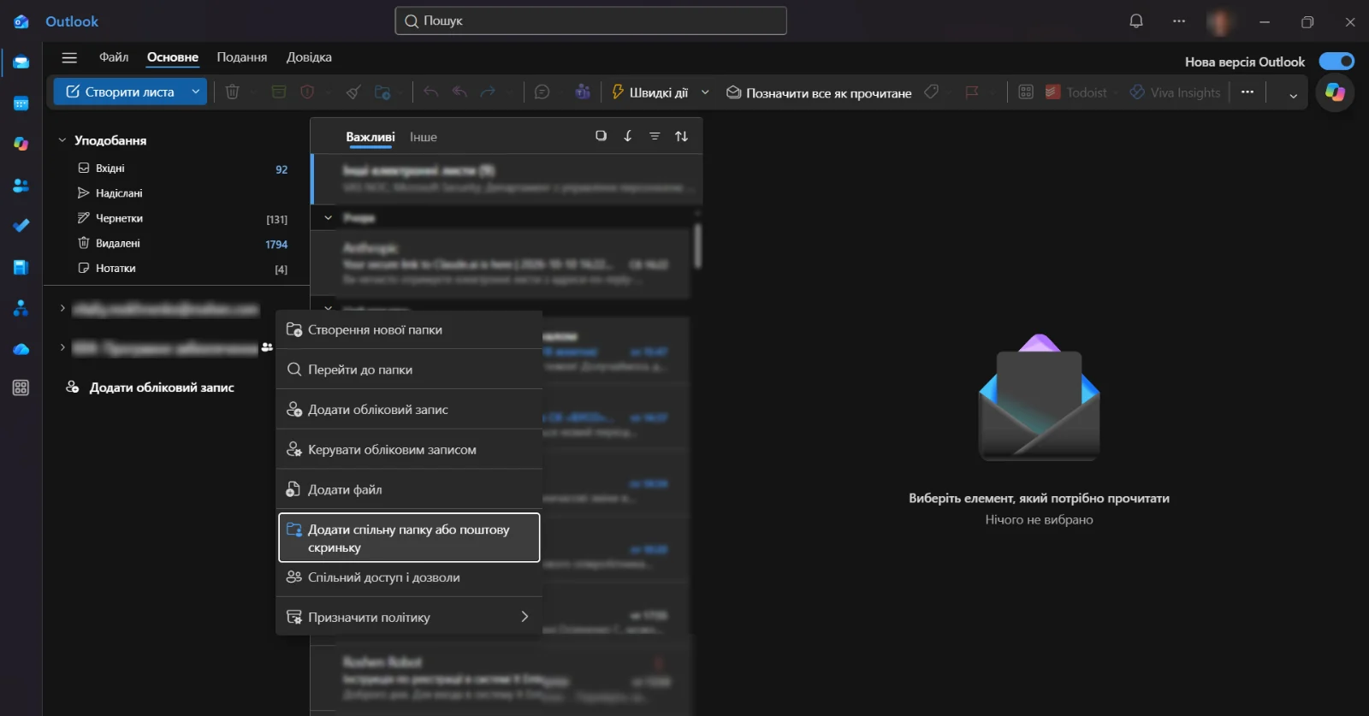
Task: Open the Mail module in the left app bar
Action: [x=21, y=62]
